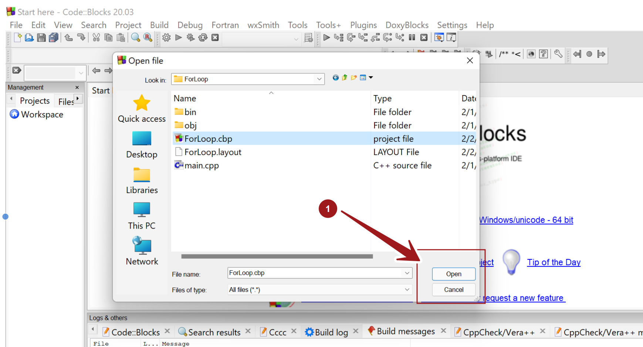This screenshot has height=347, width=643.
Task: Click the Debugging windows bug icon
Action: click(x=439, y=38)
